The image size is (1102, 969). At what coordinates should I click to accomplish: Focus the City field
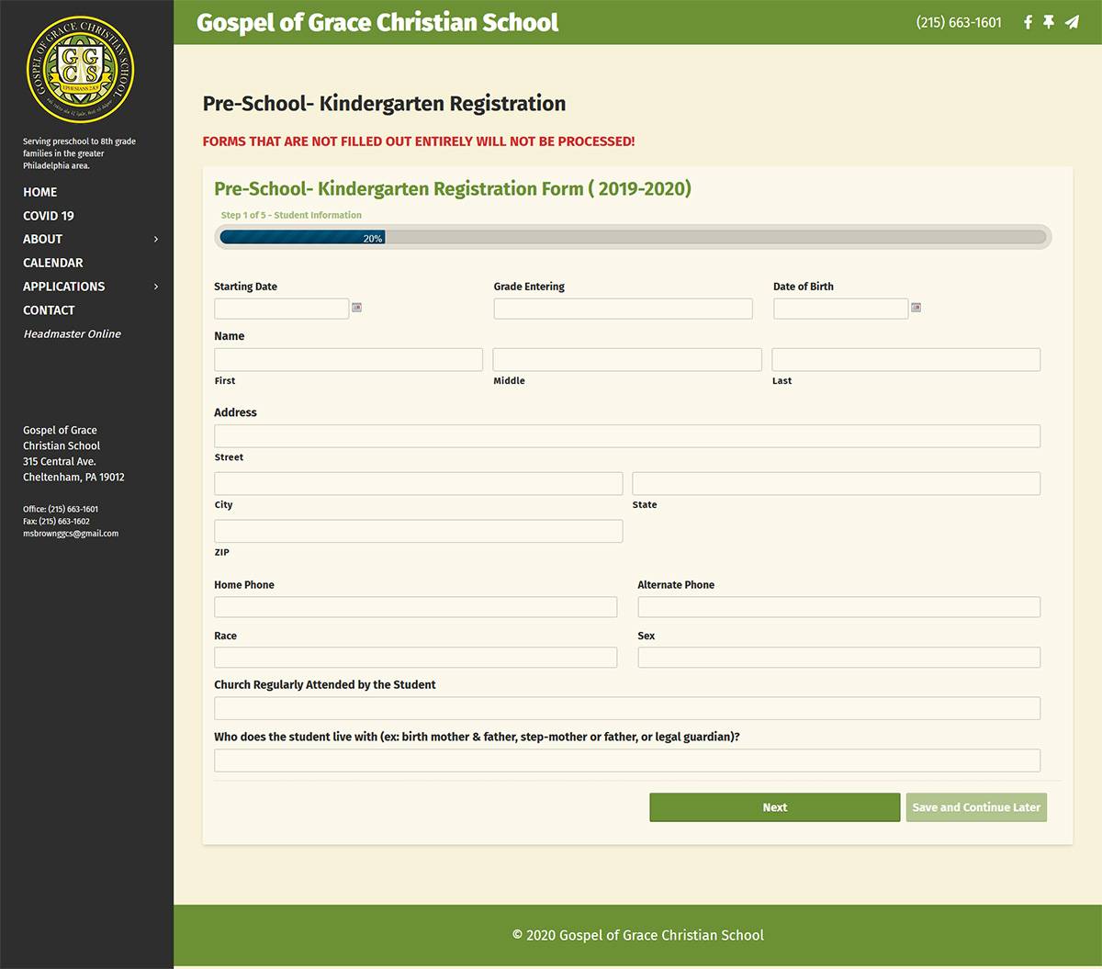418,484
